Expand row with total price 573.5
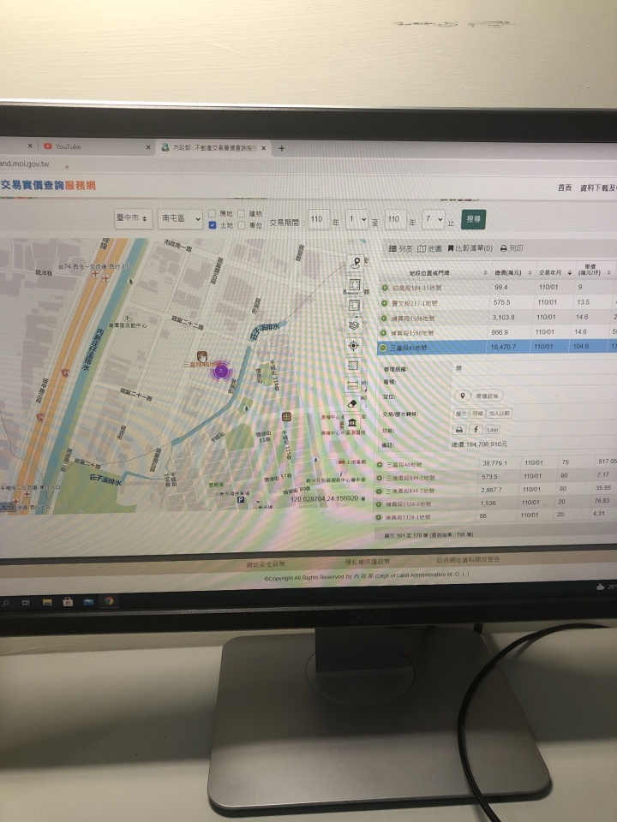The width and height of the screenshot is (617, 822). 379,478
